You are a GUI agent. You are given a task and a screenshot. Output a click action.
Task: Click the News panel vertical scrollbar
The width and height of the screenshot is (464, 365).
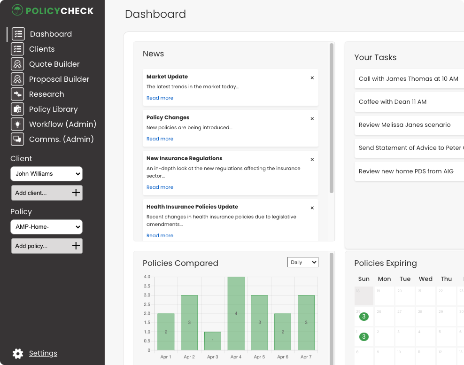(332, 117)
